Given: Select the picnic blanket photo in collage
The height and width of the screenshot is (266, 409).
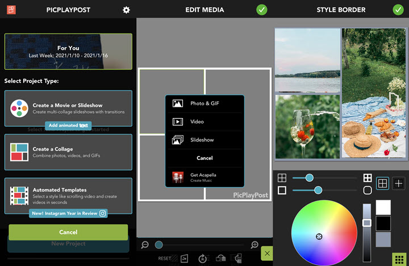Looking at the screenshot, I should [374, 93].
